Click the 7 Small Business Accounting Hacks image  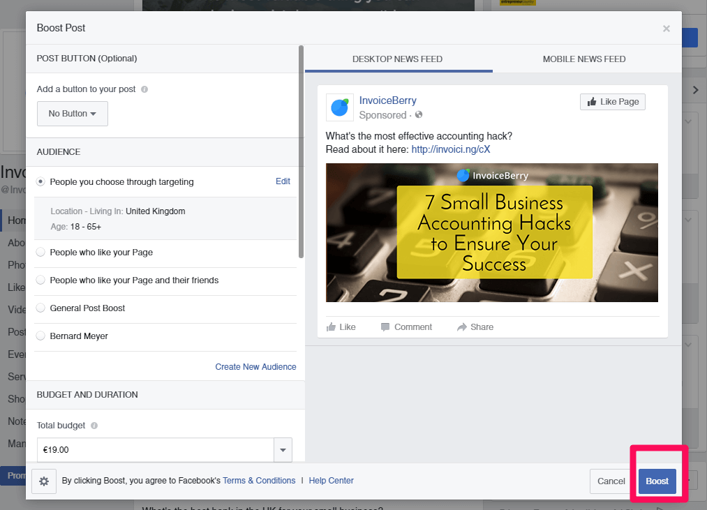tap(492, 233)
